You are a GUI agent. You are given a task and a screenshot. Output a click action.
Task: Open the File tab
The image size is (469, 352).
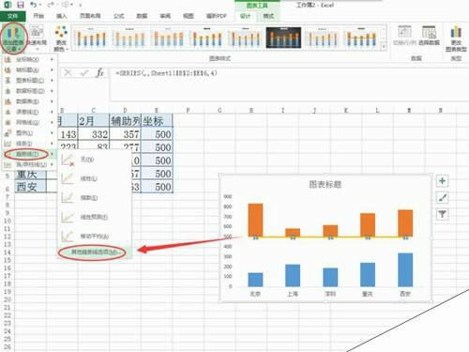pos(12,16)
